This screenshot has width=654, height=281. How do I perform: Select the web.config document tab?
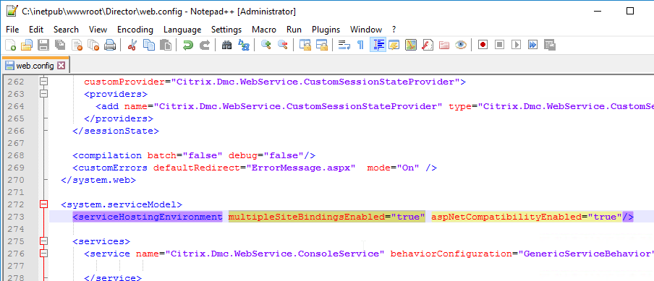point(35,66)
